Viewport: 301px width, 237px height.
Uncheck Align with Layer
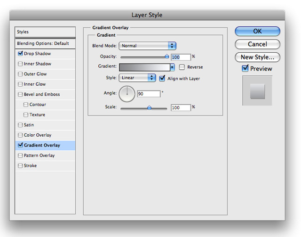click(162, 78)
